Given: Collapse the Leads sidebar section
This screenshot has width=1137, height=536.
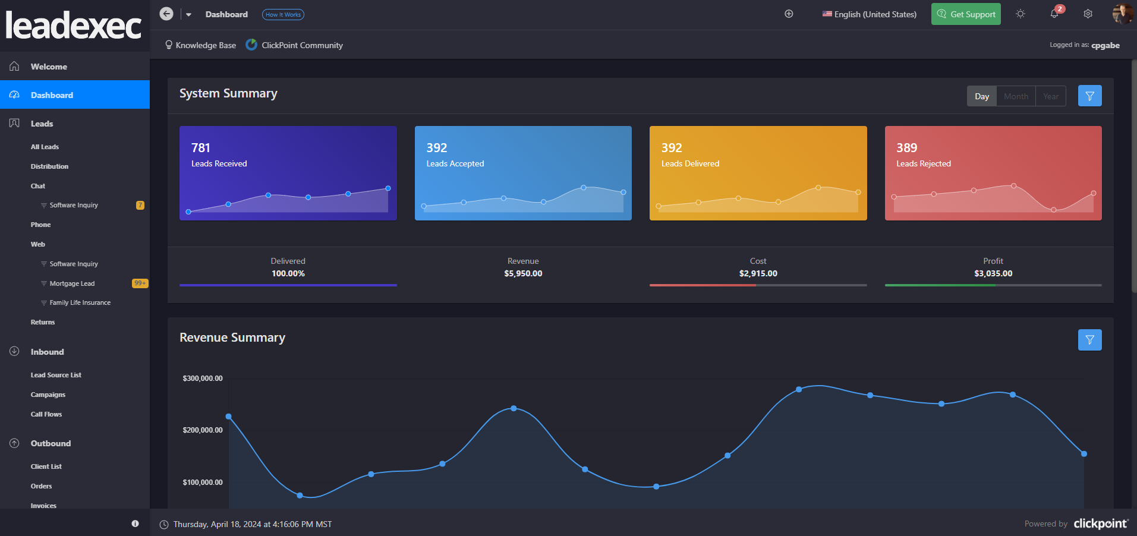Looking at the screenshot, I should click(x=75, y=124).
